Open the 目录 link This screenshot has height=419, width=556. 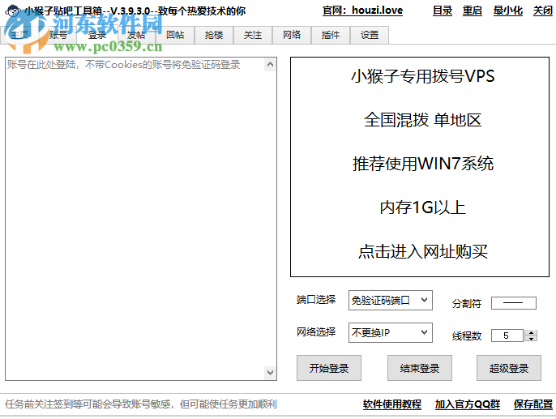click(443, 11)
